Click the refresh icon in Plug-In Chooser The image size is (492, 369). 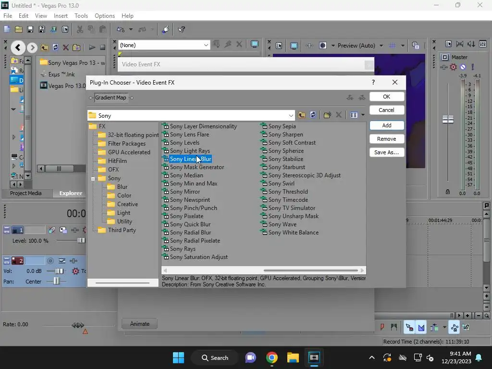coord(313,115)
